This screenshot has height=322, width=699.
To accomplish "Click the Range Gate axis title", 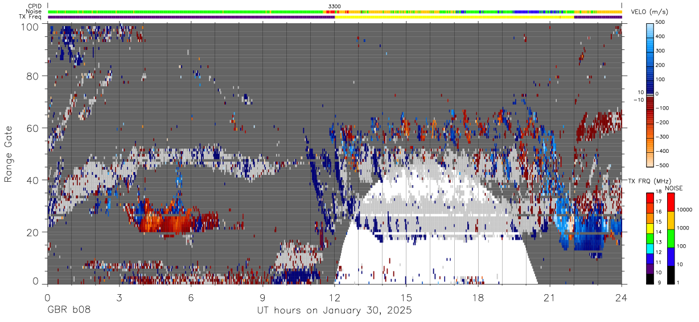I will point(9,154).
